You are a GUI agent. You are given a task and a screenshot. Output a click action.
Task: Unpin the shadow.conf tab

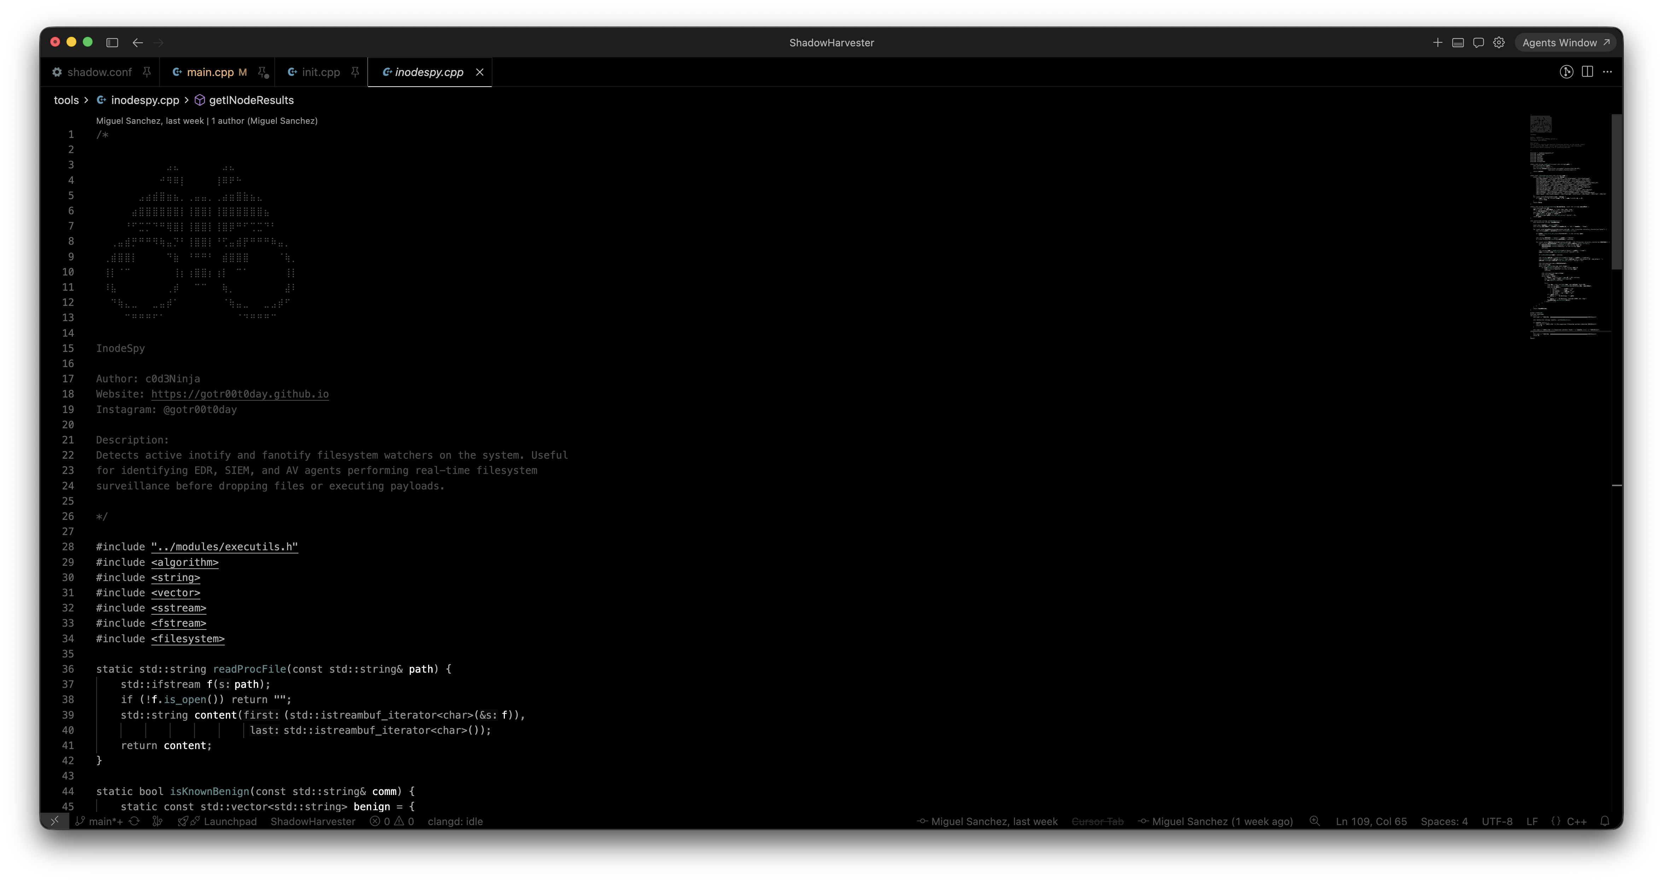tap(147, 72)
